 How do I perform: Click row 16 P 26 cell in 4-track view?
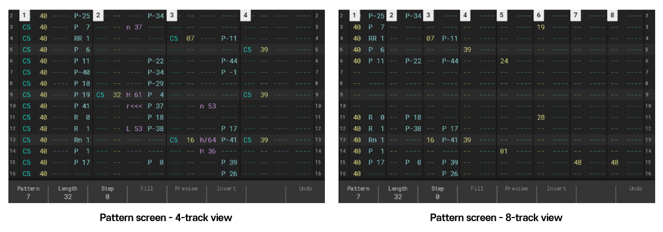229,173
